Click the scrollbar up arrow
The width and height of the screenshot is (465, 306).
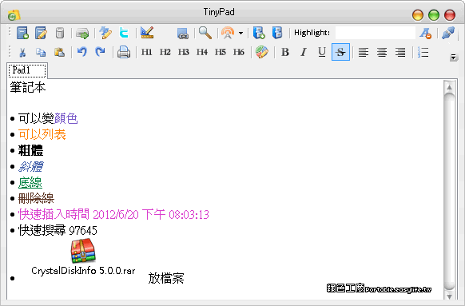pyautogui.click(x=449, y=87)
